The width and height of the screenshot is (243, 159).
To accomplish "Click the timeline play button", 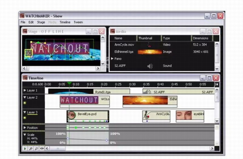I will coord(25,149).
